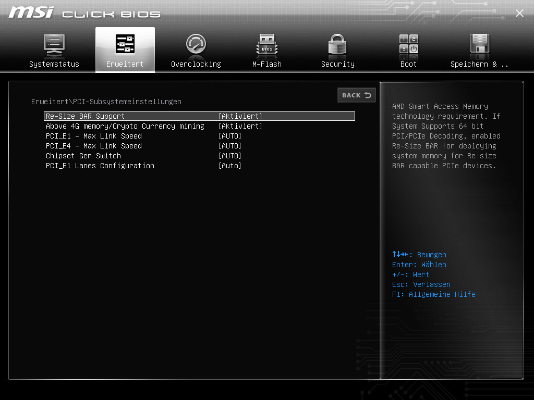Select the Re-Size BAR Support row label

[85, 116]
